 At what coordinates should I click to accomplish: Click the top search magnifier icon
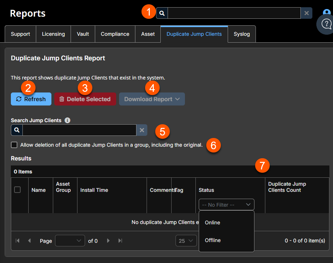pos(162,13)
